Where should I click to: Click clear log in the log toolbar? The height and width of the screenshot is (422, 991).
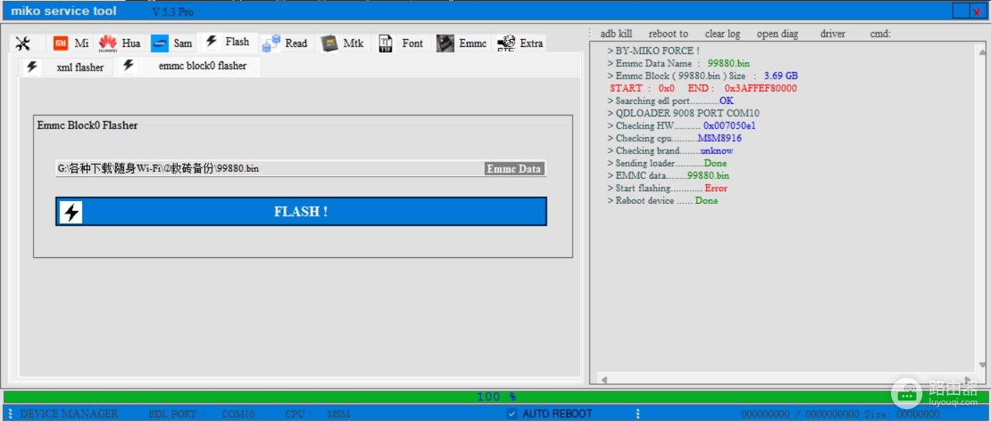(x=723, y=34)
